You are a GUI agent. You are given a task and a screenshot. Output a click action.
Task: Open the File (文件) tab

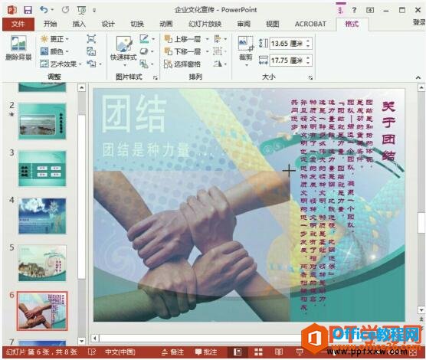(18, 24)
